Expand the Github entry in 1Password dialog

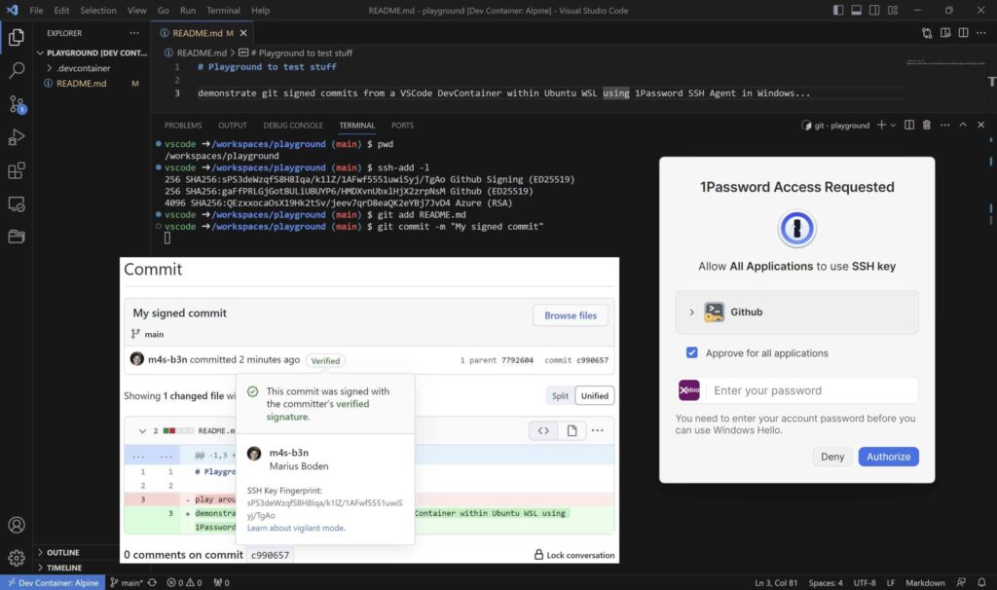[692, 313]
